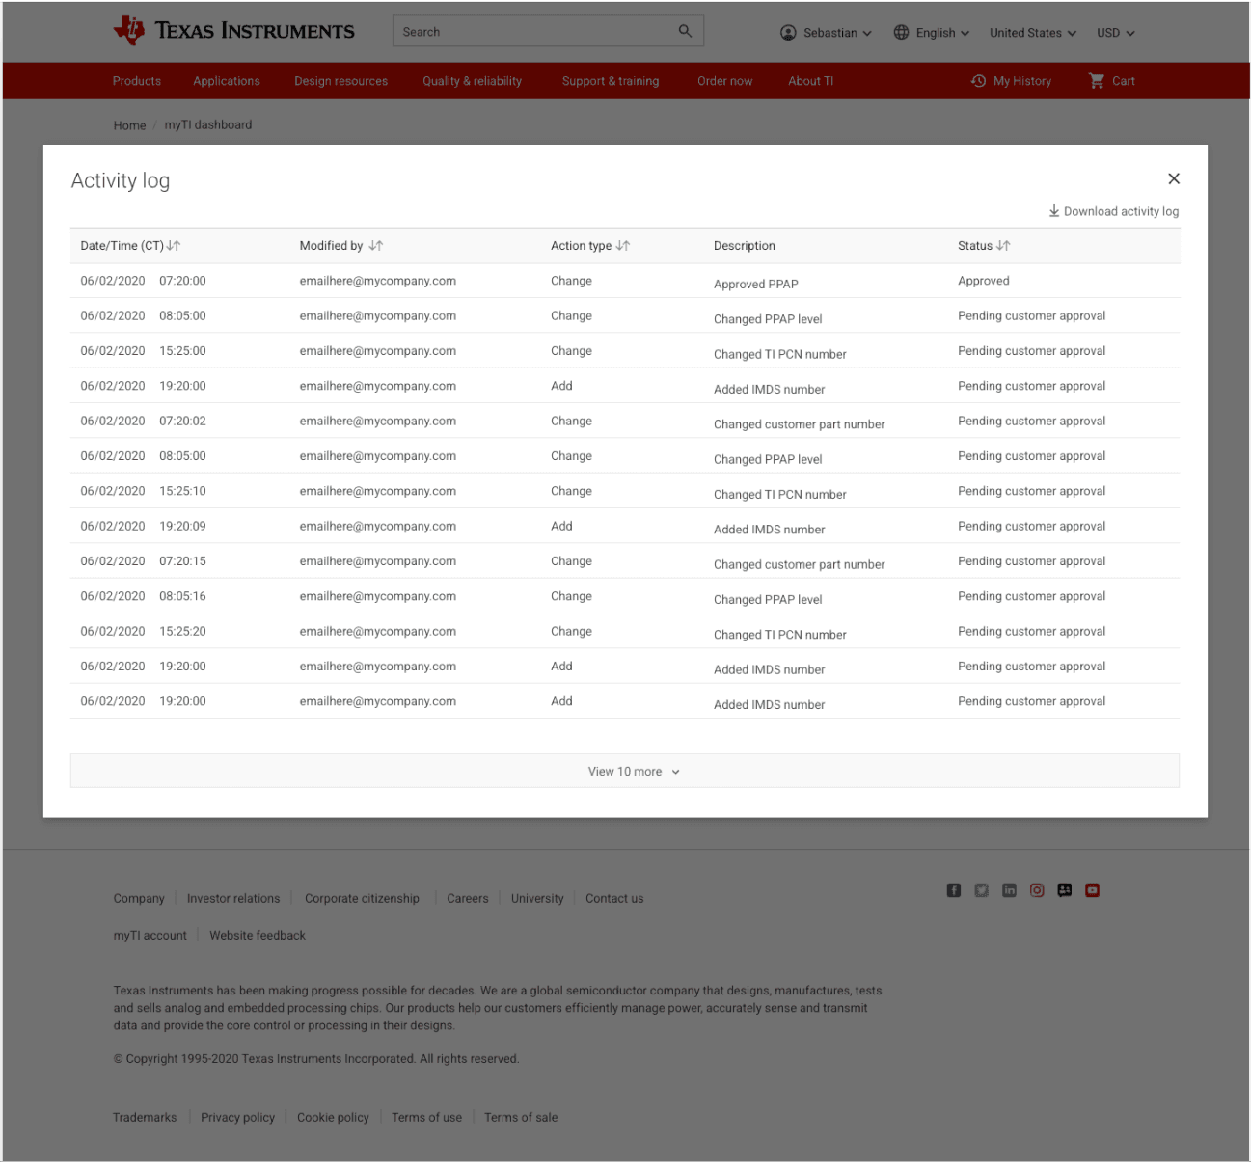Open the United States region dropdown
1251x1171 pixels.
point(1033,33)
